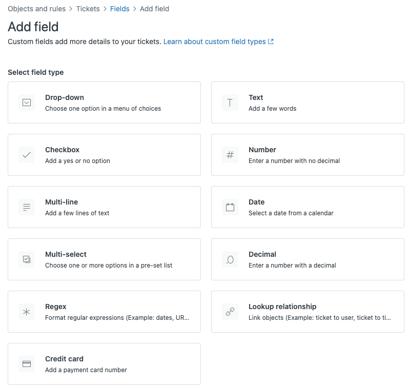Click the external link icon after field types
This screenshot has height=387, width=410.
coord(271,42)
